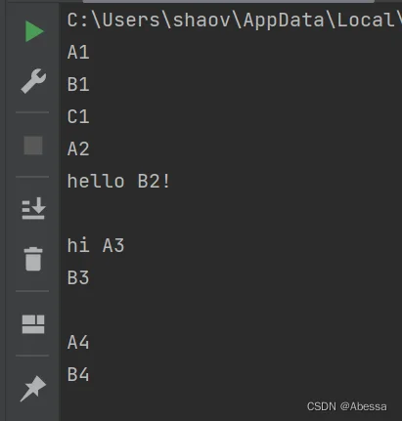
Task: Click the gray Stop square icon
Action: pos(33,146)
